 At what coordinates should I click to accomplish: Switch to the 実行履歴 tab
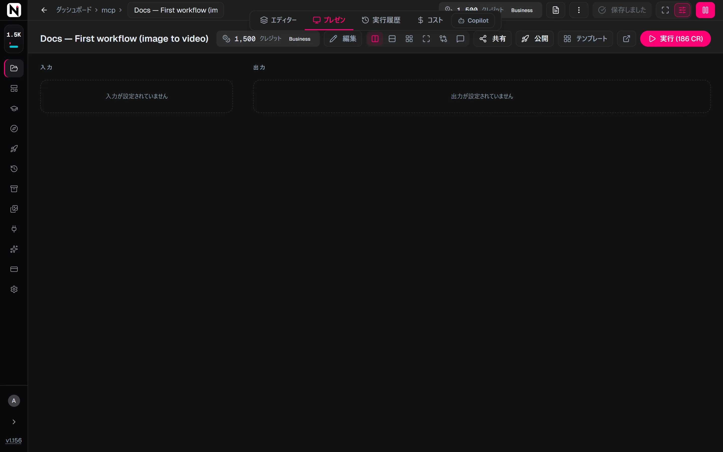(381, 20)
